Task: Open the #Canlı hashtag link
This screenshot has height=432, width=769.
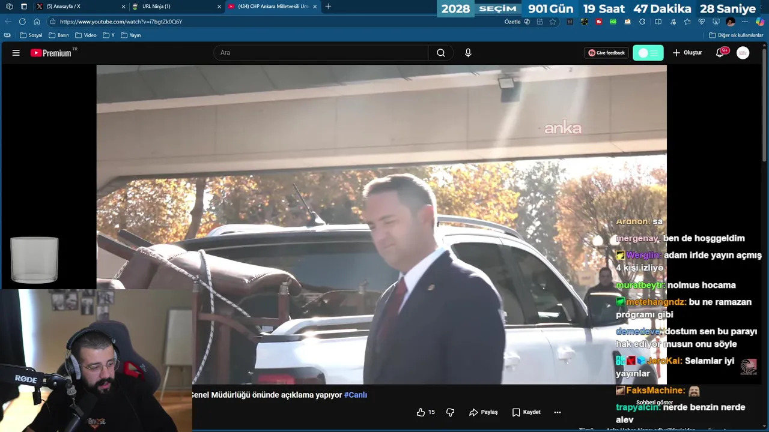Action: [356, 395]
